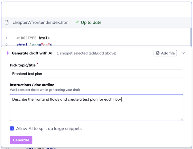This screenshot has height=149, width=193.
Task: Click line number 1 in the code gutter
Action: 6,38
